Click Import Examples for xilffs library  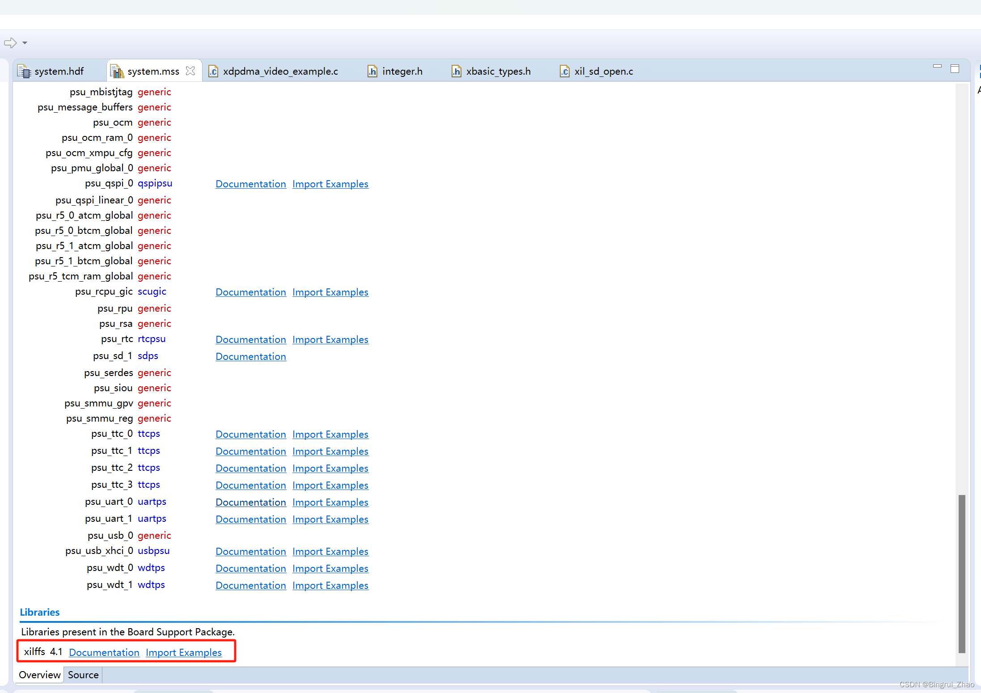(x=183, y=652)
